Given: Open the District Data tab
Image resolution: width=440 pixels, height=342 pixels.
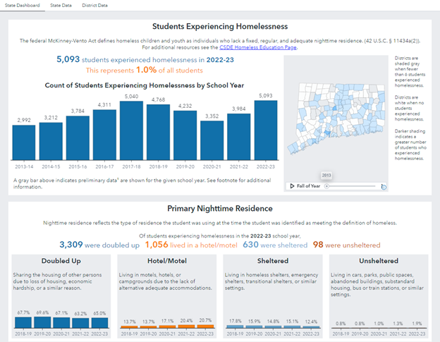Looking at the screenshot, I should point(94,5).
